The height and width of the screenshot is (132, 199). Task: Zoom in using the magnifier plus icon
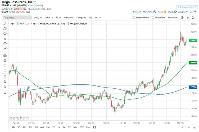(x=5, y=82)
